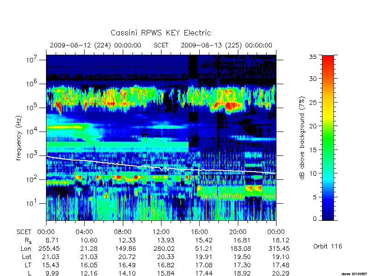Click the 'Lat' row label

coord(27,257)
